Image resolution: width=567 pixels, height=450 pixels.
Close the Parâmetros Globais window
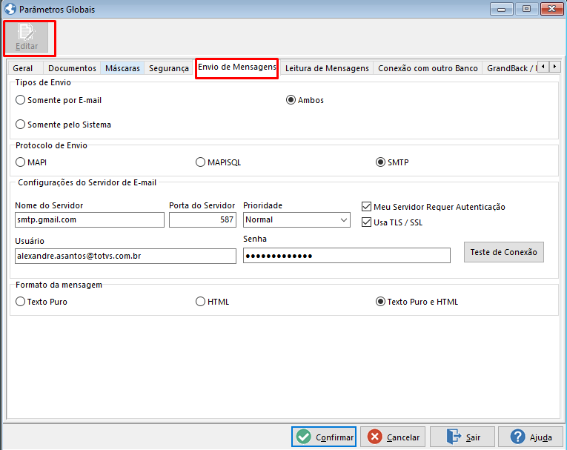[552, 9]
